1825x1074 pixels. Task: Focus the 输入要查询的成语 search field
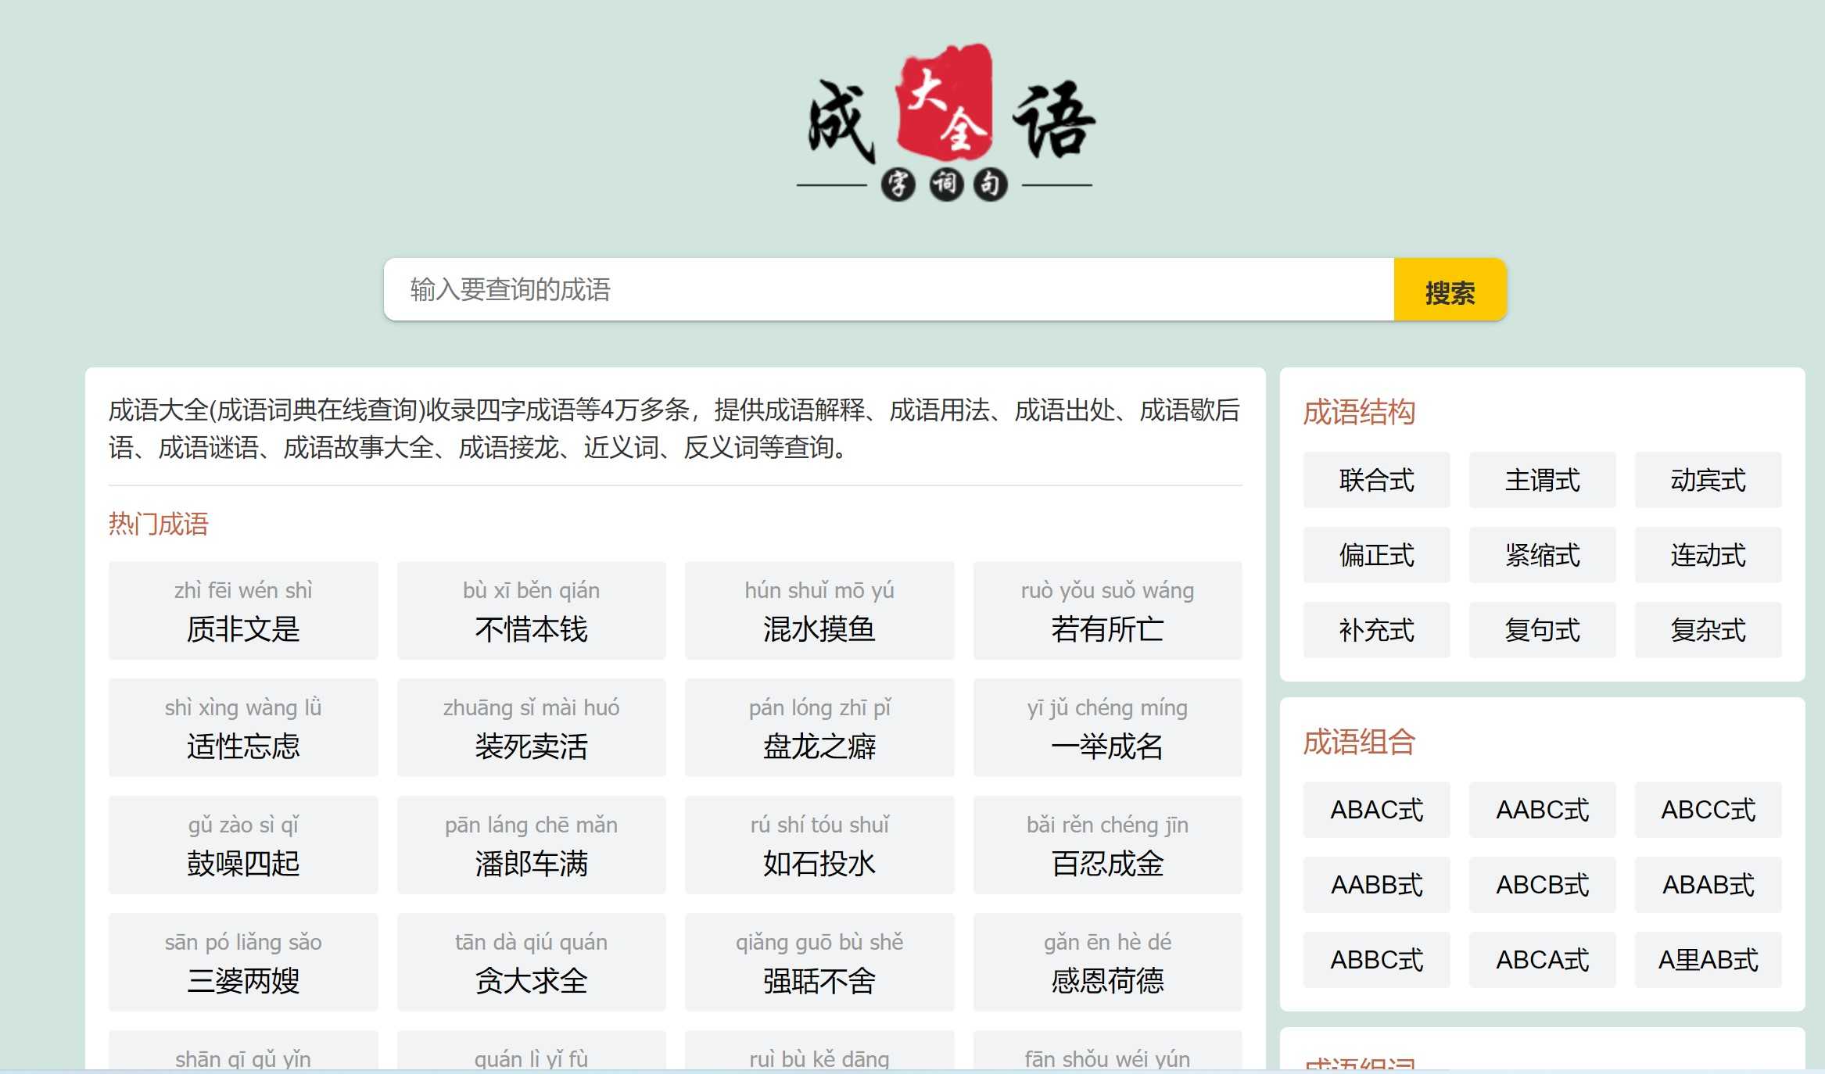point(889,289)
